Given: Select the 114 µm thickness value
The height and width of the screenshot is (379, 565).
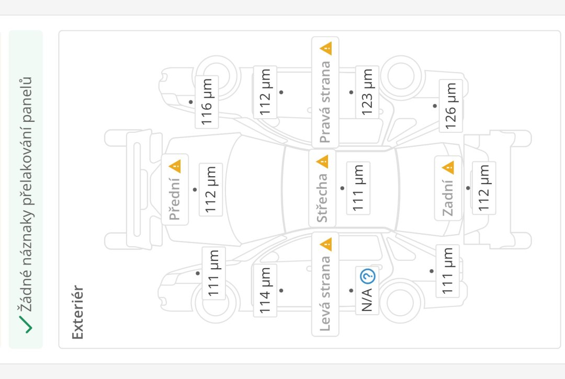Looking at the screenshot, I should [x=265, y=291].
